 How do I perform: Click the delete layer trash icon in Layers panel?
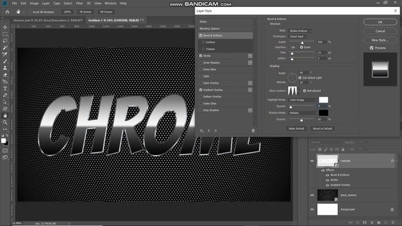click(393, 222)
